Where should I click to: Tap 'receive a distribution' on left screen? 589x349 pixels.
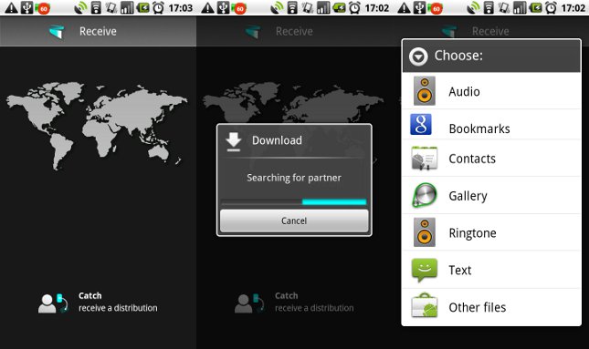click(118, 308)
